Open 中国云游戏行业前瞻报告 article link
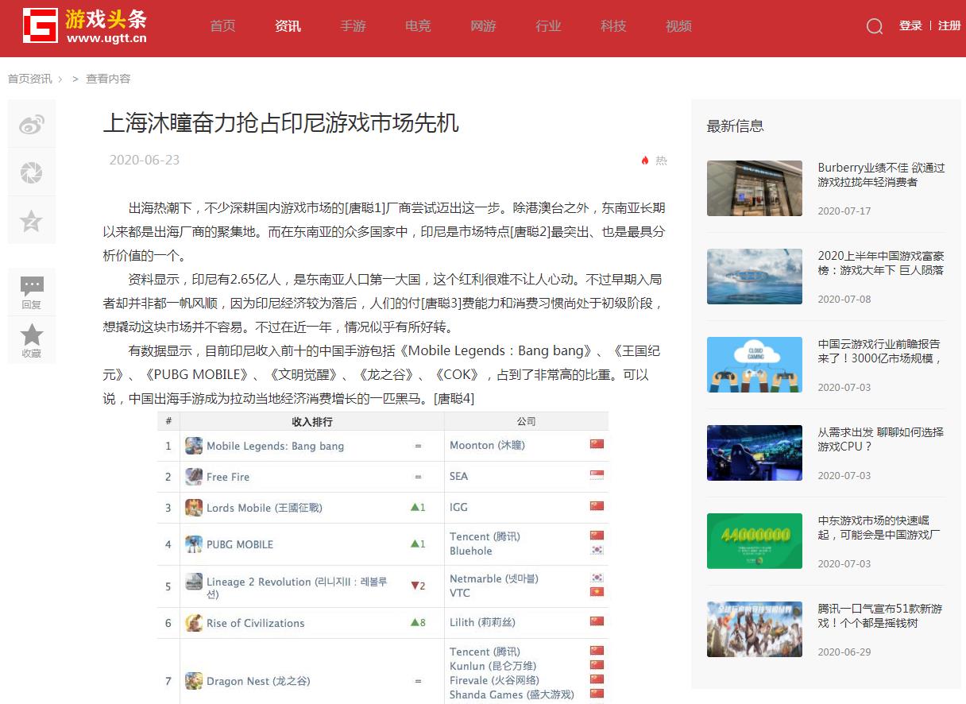Image resolution: width=966 pixels, height=704 pixels. (x=880, y=351)
